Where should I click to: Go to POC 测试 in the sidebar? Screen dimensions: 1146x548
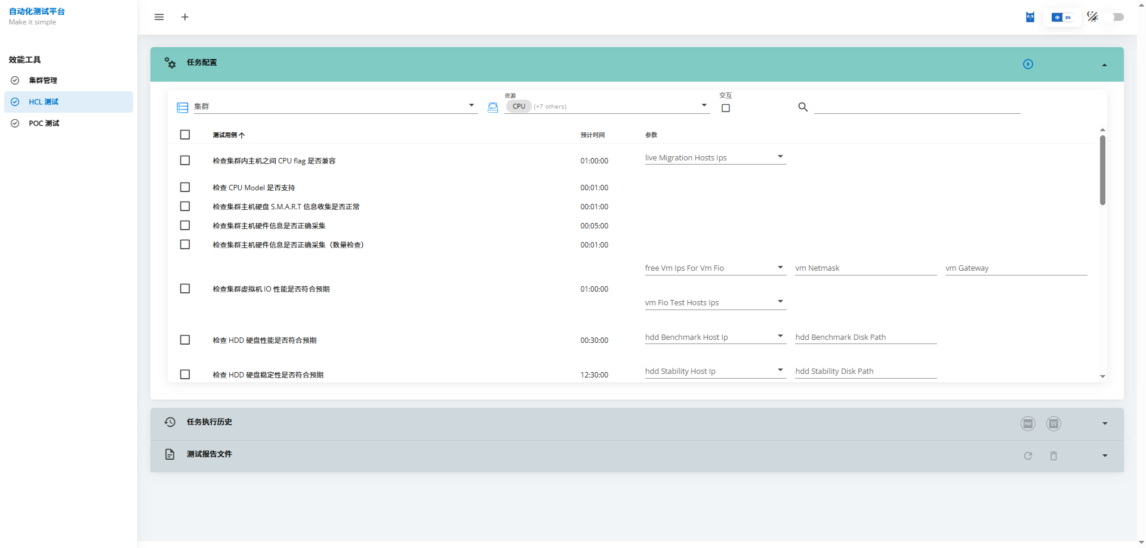[44, 123]
